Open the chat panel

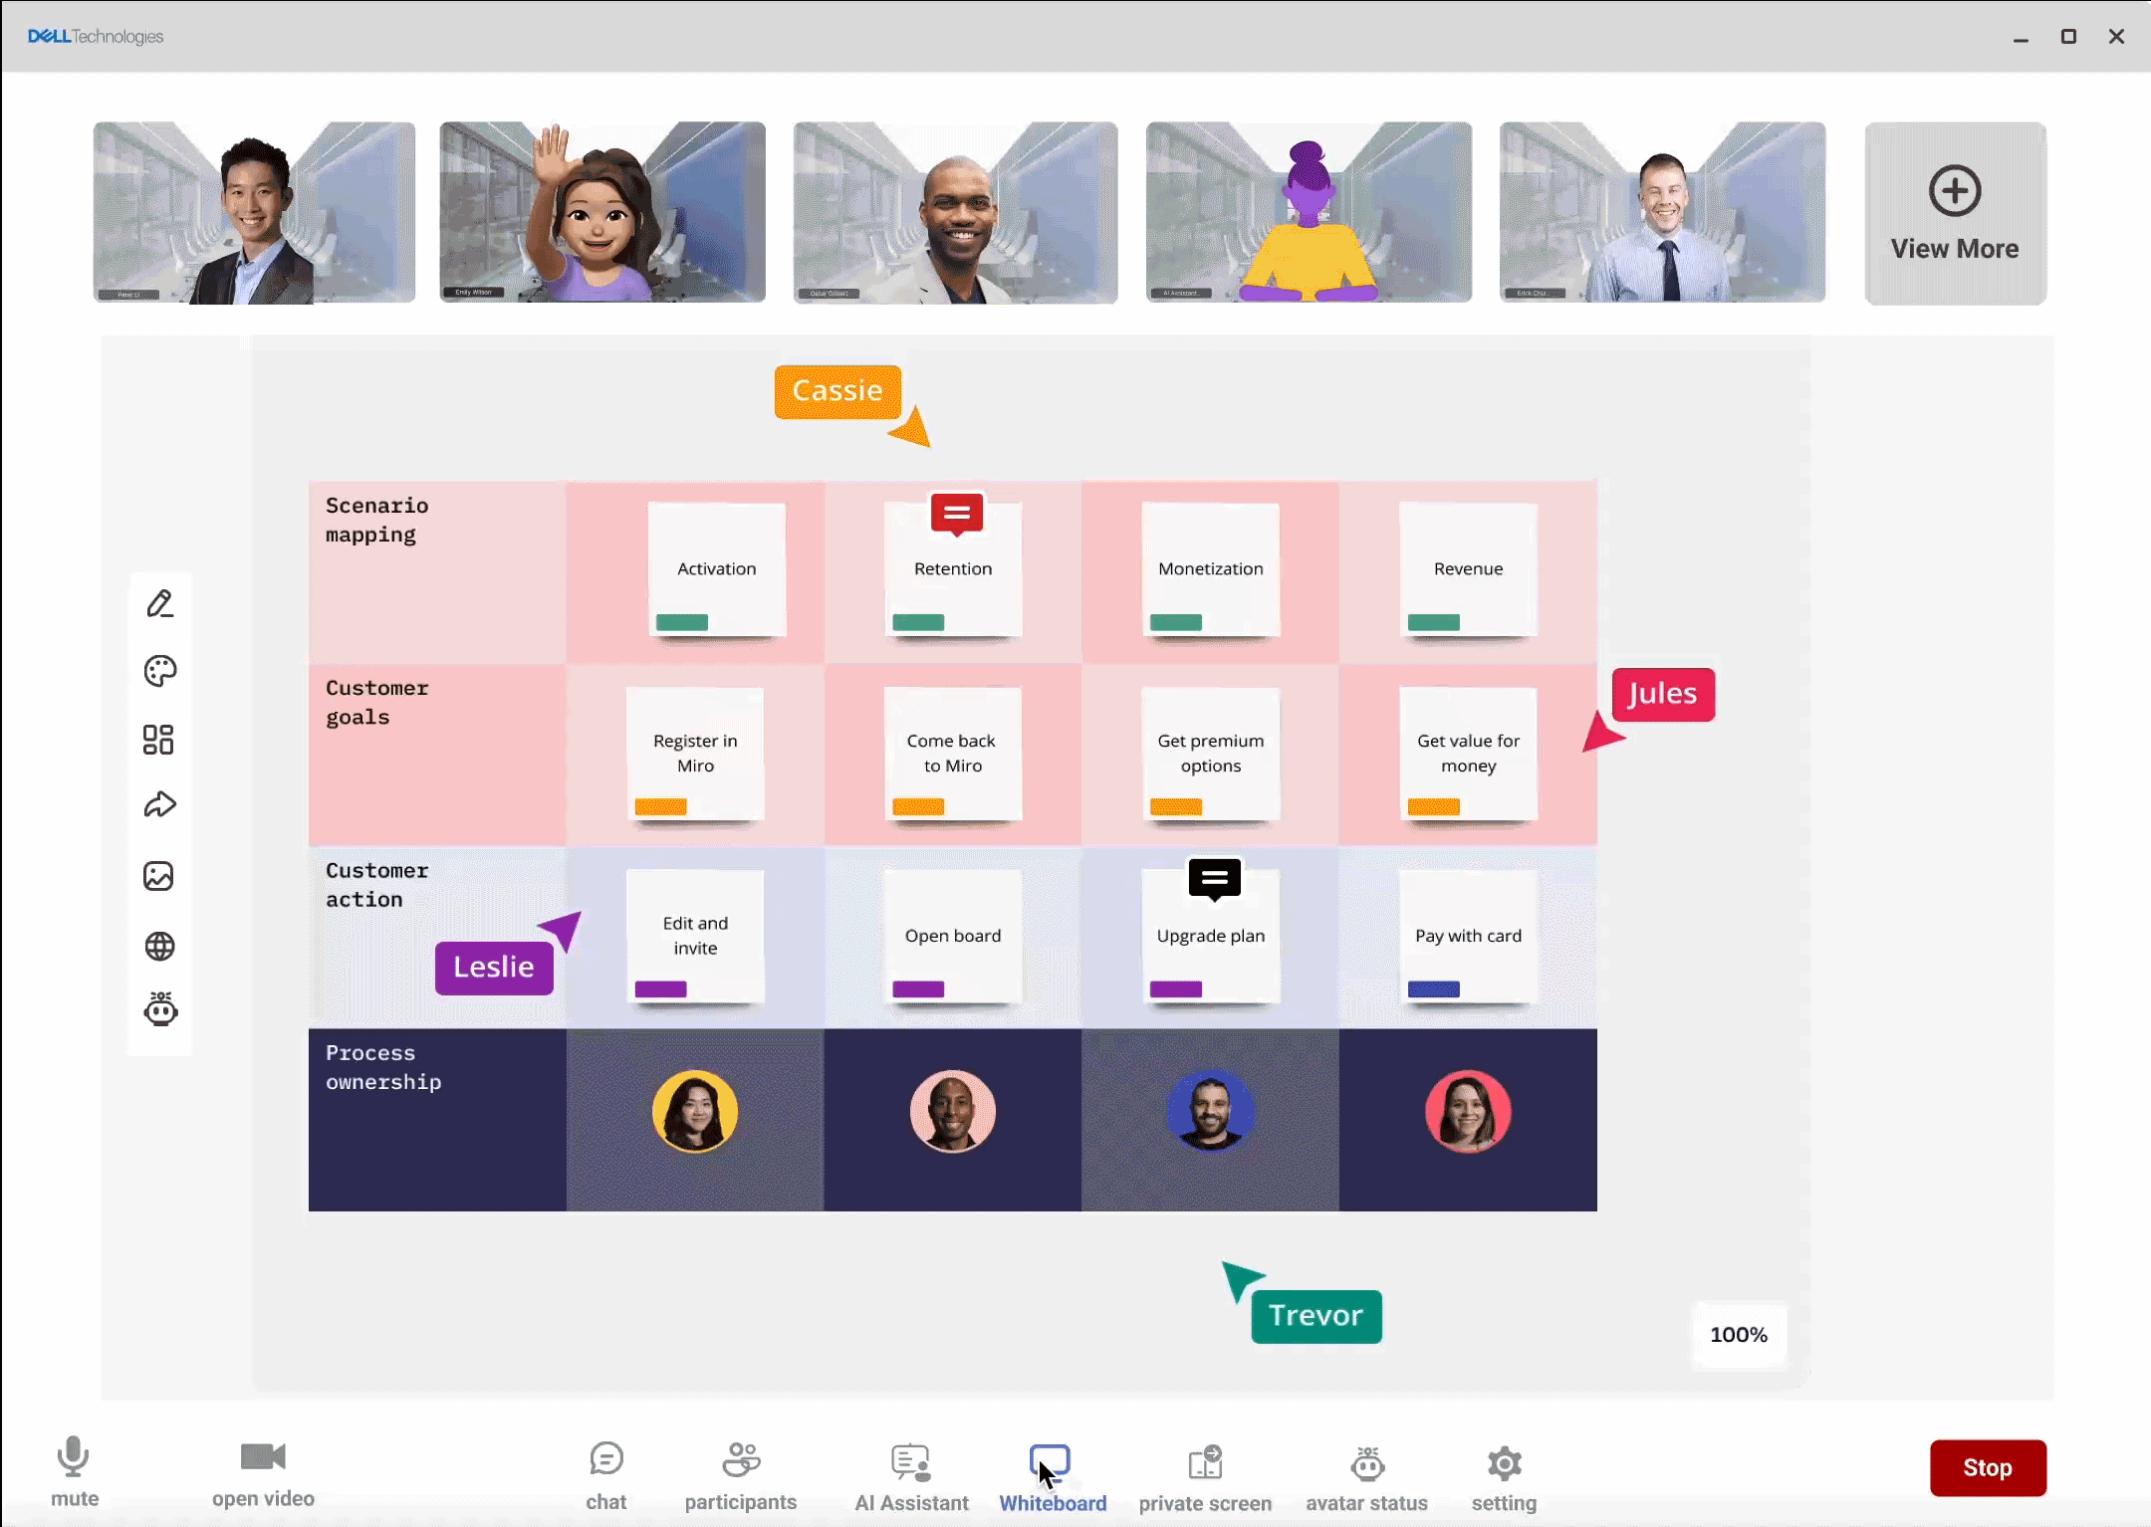(606, 1476)
